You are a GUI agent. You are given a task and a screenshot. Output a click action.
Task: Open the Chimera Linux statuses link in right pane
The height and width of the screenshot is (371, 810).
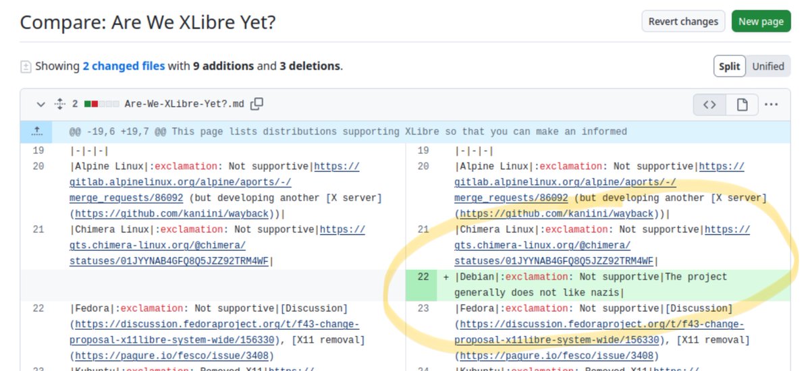(x=602, y=246)
